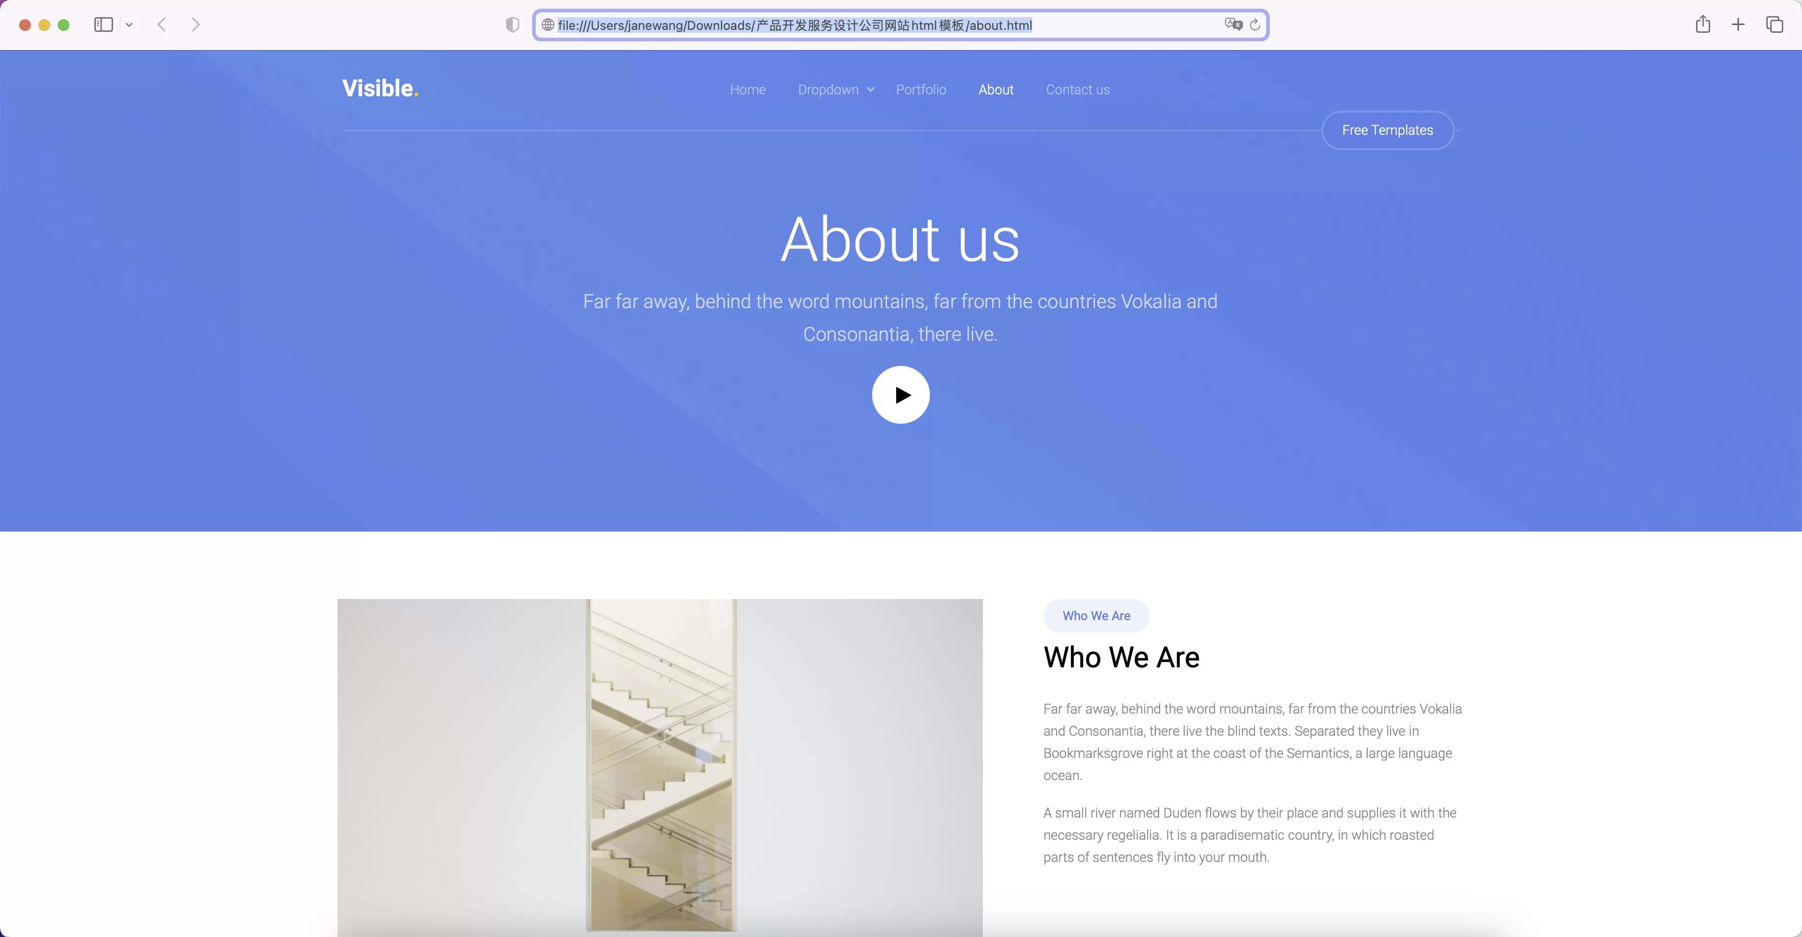Image resolution: width=1802 pixels, height=937 pixels.
Task: Click the address bar URL field
Action: (x=900, y=25)
